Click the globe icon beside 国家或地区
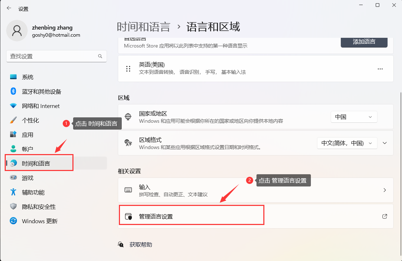 [128, 117]
